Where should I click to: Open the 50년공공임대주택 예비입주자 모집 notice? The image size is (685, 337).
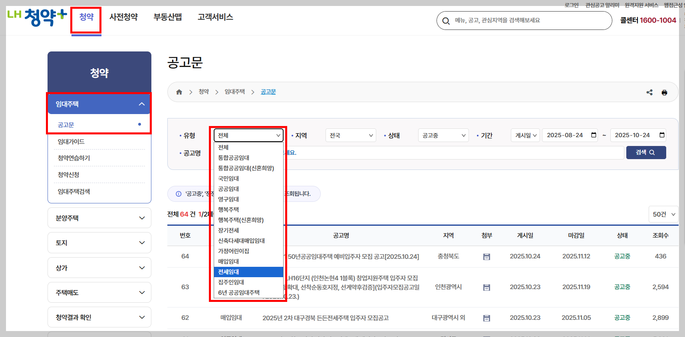click(x=353, y=257)
